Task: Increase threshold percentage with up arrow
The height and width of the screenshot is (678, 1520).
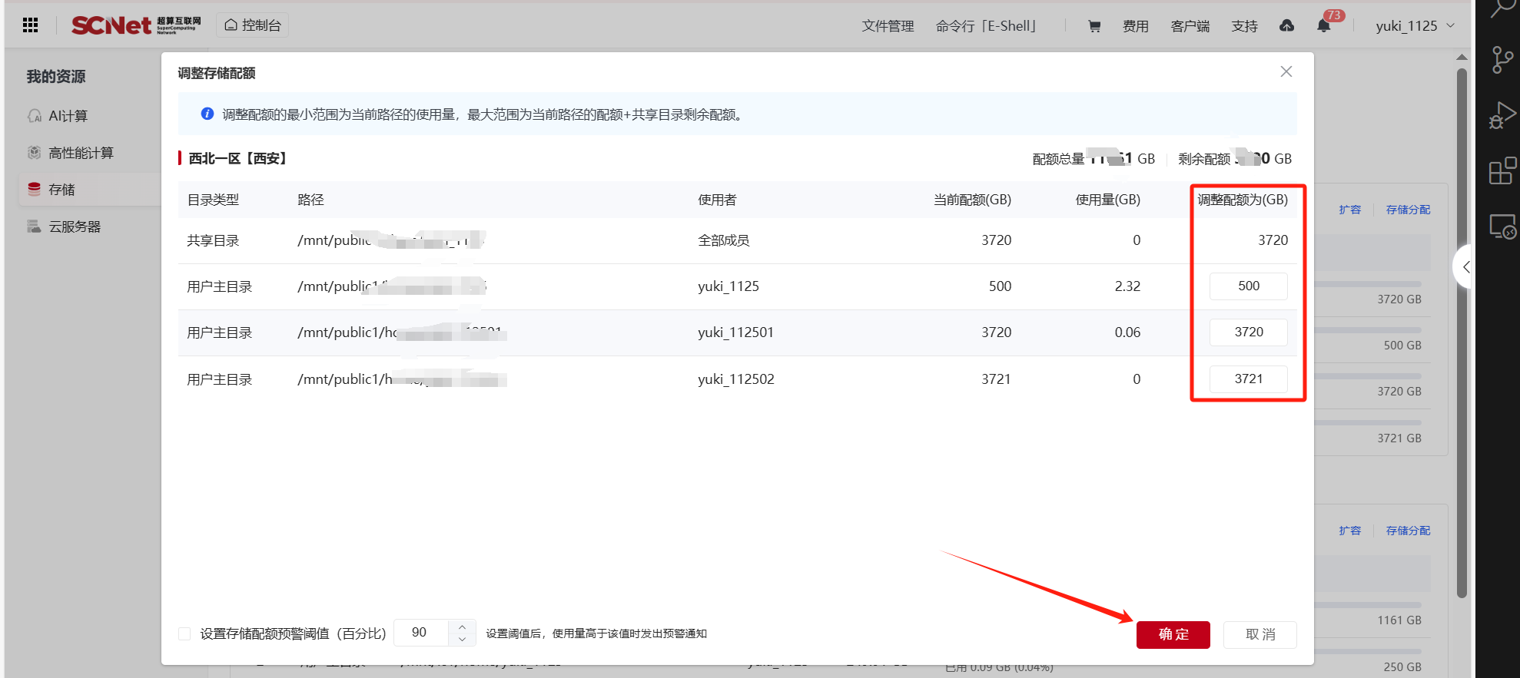Action: [x=462, y=627]
